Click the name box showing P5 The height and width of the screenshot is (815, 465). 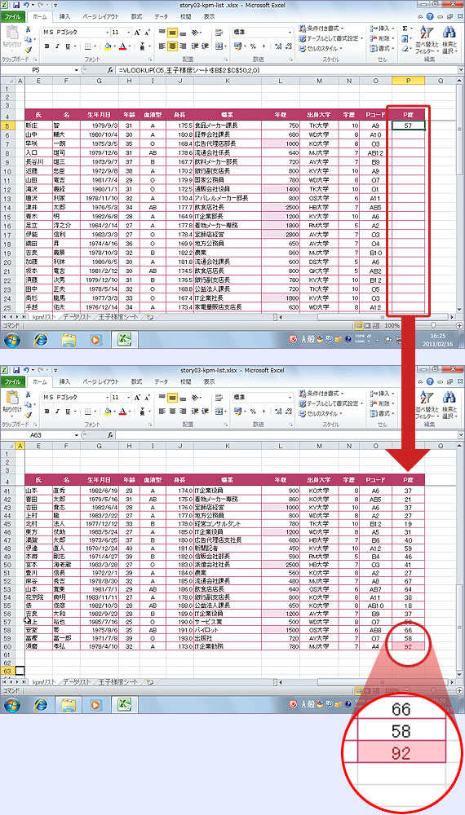point(37,70)
